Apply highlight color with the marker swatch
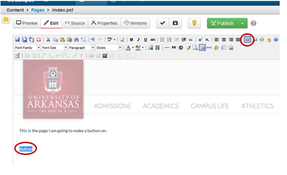 coord(138,48)
